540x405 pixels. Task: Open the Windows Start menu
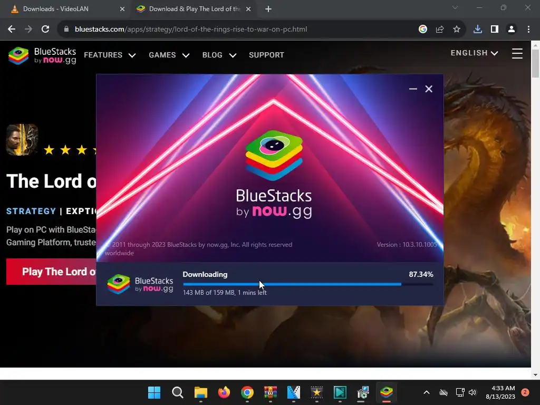[155, 392]
